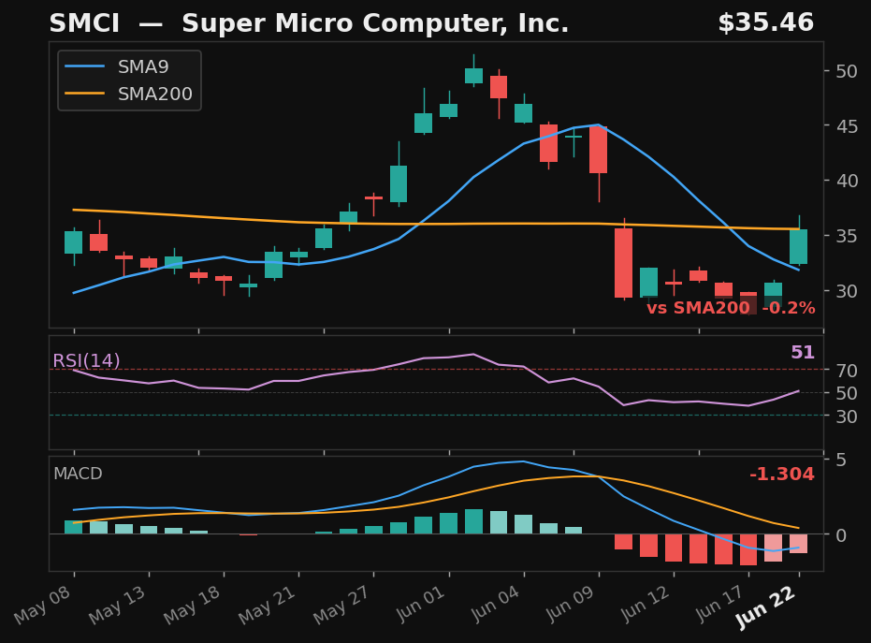Click the orange SMA200 legend line swatch
The image size is (871, 643).
[84, 94]
